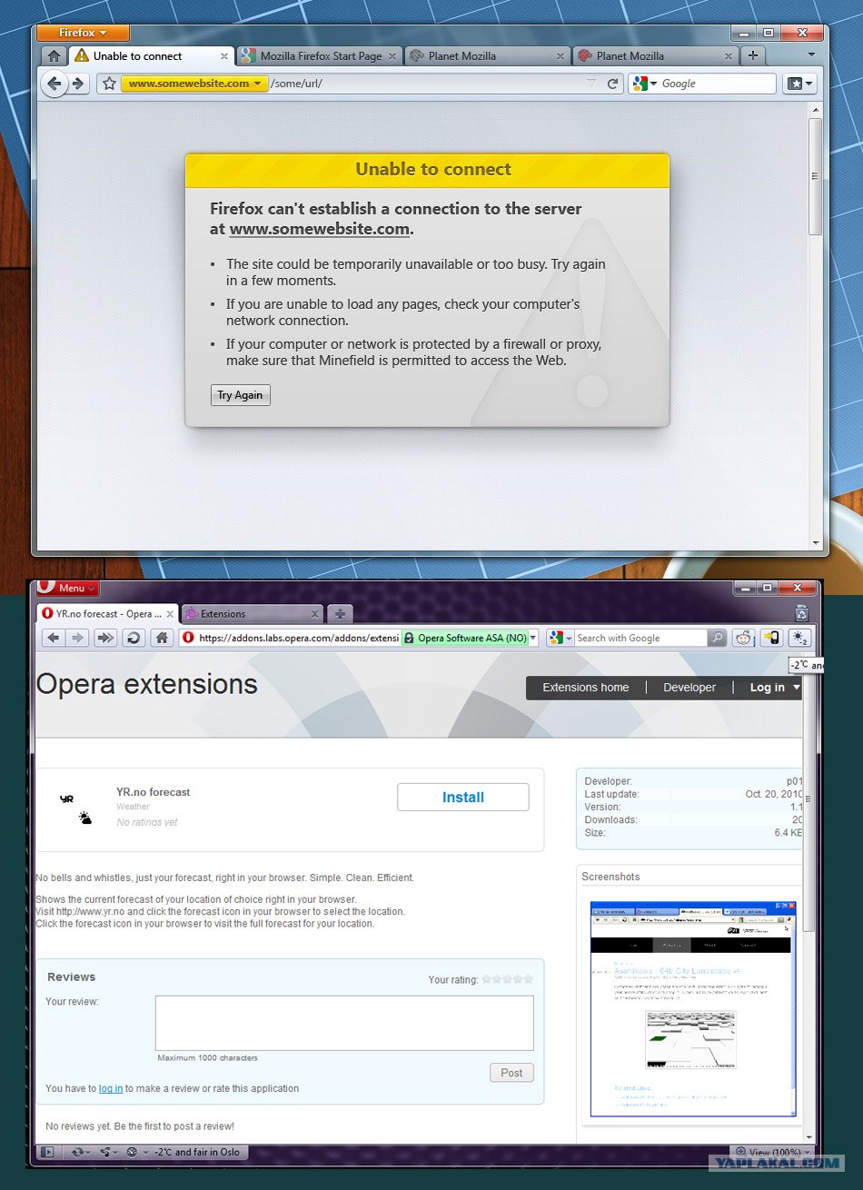Viewport: 863px width, 1190px height.
Task: Click the www.somewebsite.com link in the error message
Action: [320, 229]
